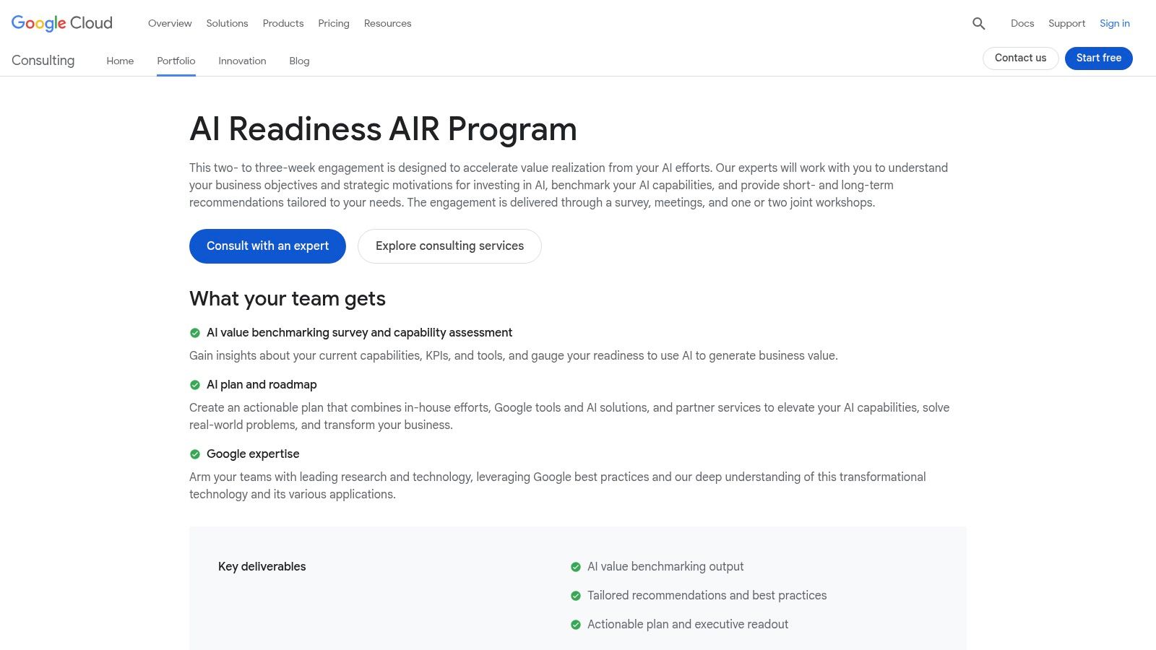Click AI value benchmarking output text
The width and height of the screenshot is (1156, 650).
[x=665, y=567]
